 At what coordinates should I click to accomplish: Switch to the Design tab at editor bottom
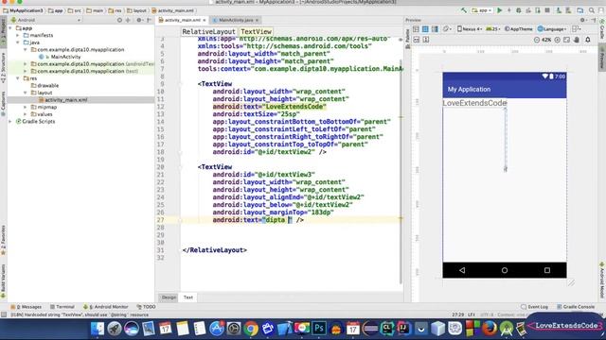[x=169, y=297]
